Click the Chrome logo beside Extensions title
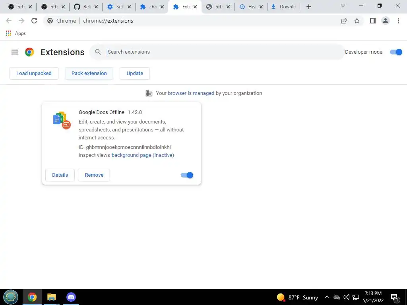 tap(29, 52)
